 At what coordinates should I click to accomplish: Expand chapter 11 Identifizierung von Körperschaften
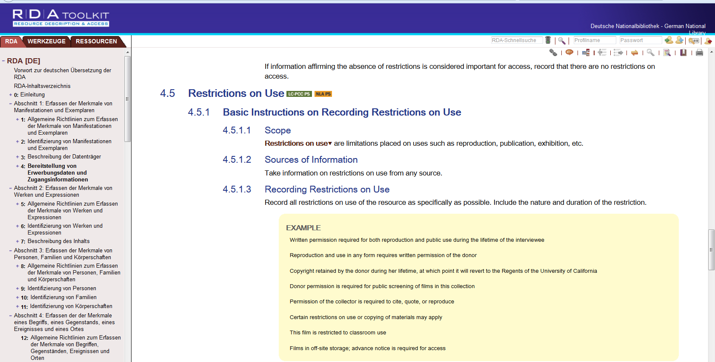point(17,306)
